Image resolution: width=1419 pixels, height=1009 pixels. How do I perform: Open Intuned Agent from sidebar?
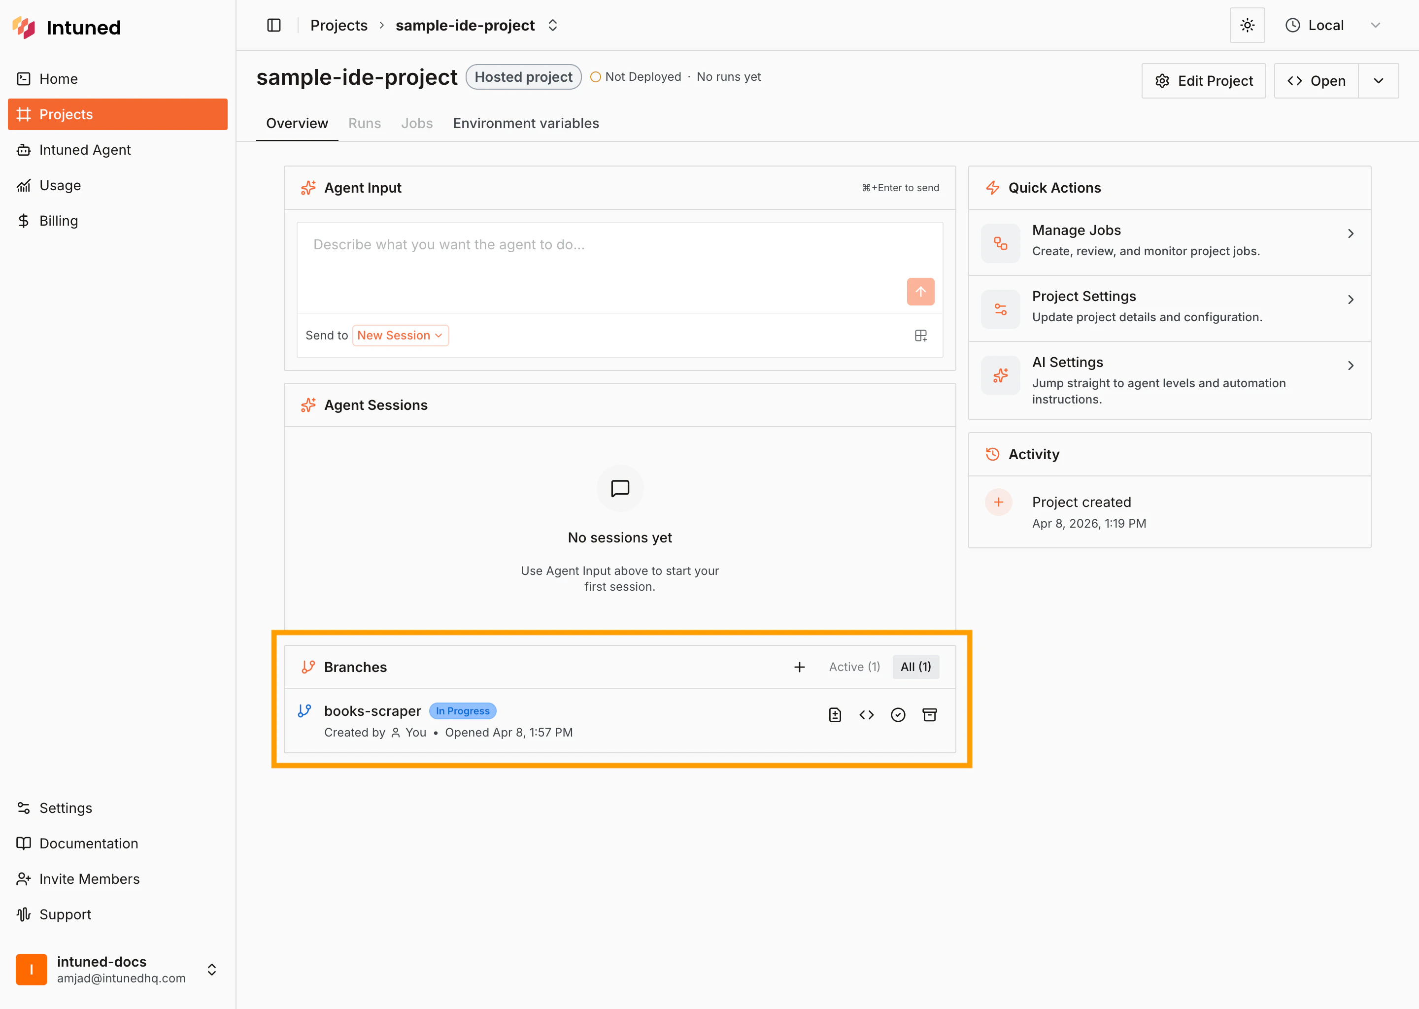(85, 150)
